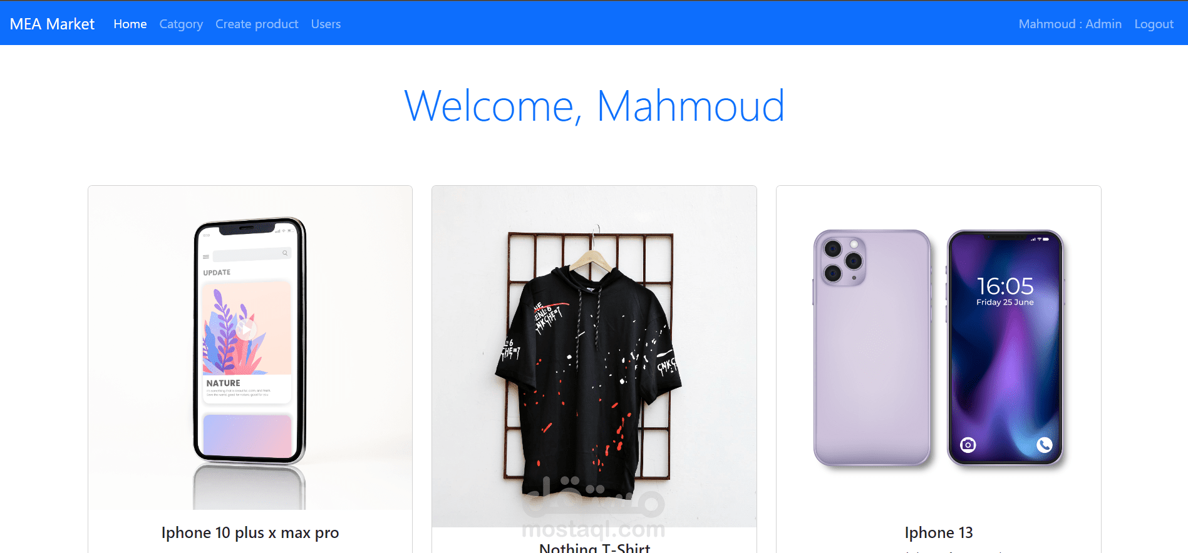Select the Iphone 13 product title

point(938,532)
